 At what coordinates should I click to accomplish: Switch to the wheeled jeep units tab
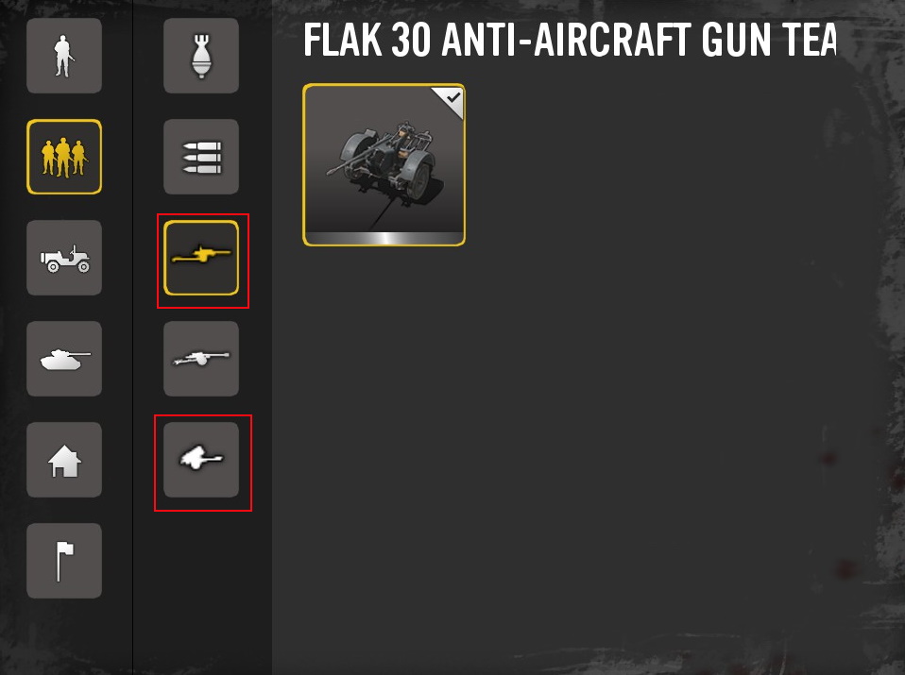pyautogui.click(x=64, y=258)
